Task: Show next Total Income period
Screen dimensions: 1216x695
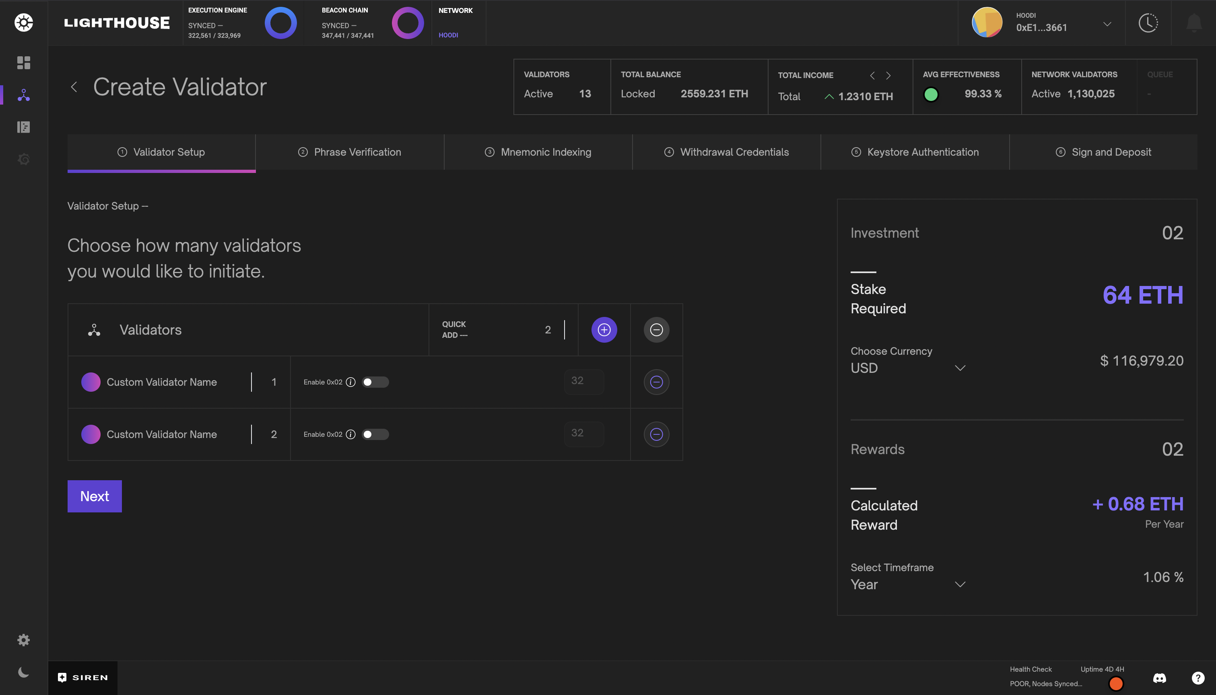Action: (x=888, y=76)
